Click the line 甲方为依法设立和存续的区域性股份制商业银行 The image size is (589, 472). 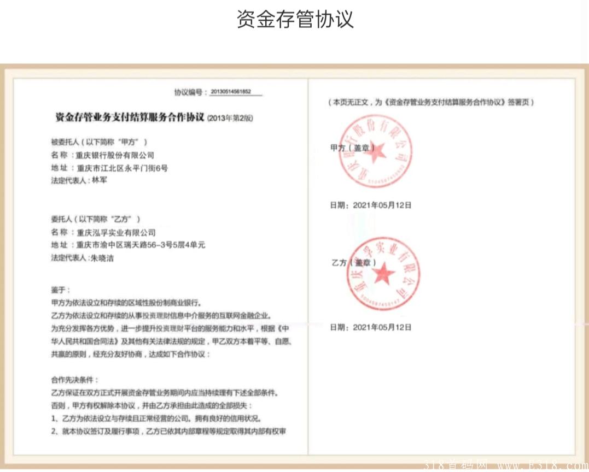click(126, 303)
